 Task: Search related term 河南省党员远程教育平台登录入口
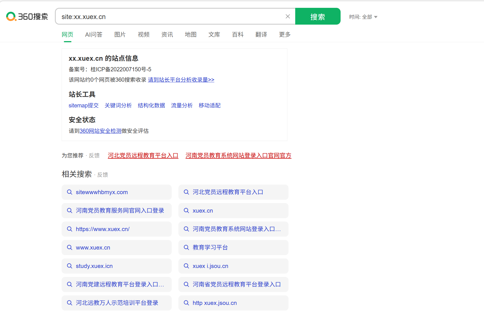tap(233, 284)
